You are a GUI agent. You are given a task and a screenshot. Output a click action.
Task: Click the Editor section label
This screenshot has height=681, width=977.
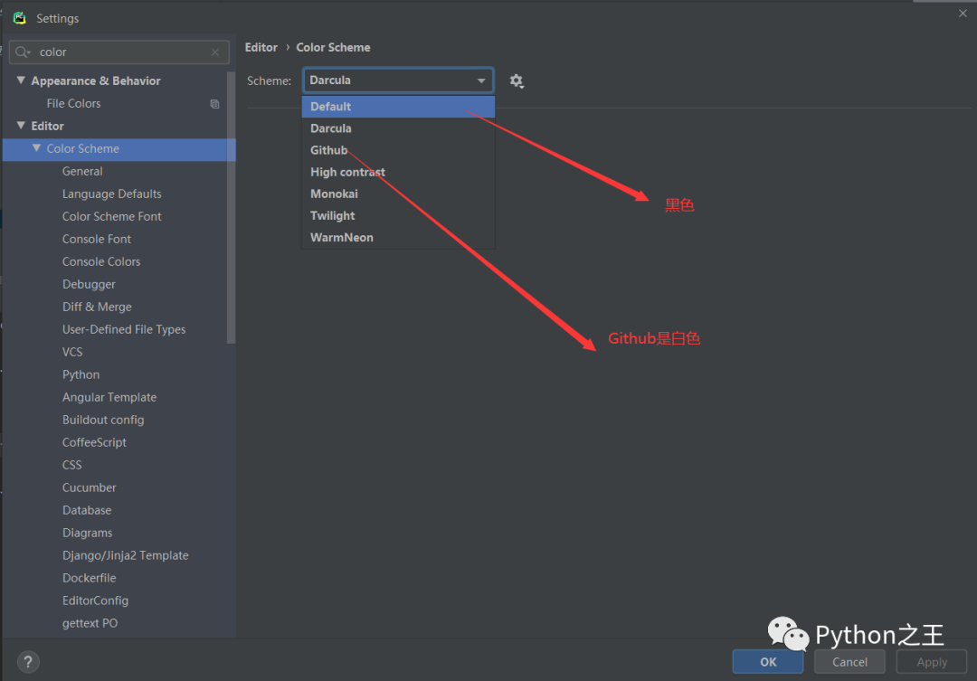click(47, 126)
